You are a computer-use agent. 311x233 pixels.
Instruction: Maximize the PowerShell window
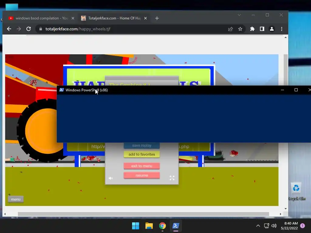click(x=296, y=90)
